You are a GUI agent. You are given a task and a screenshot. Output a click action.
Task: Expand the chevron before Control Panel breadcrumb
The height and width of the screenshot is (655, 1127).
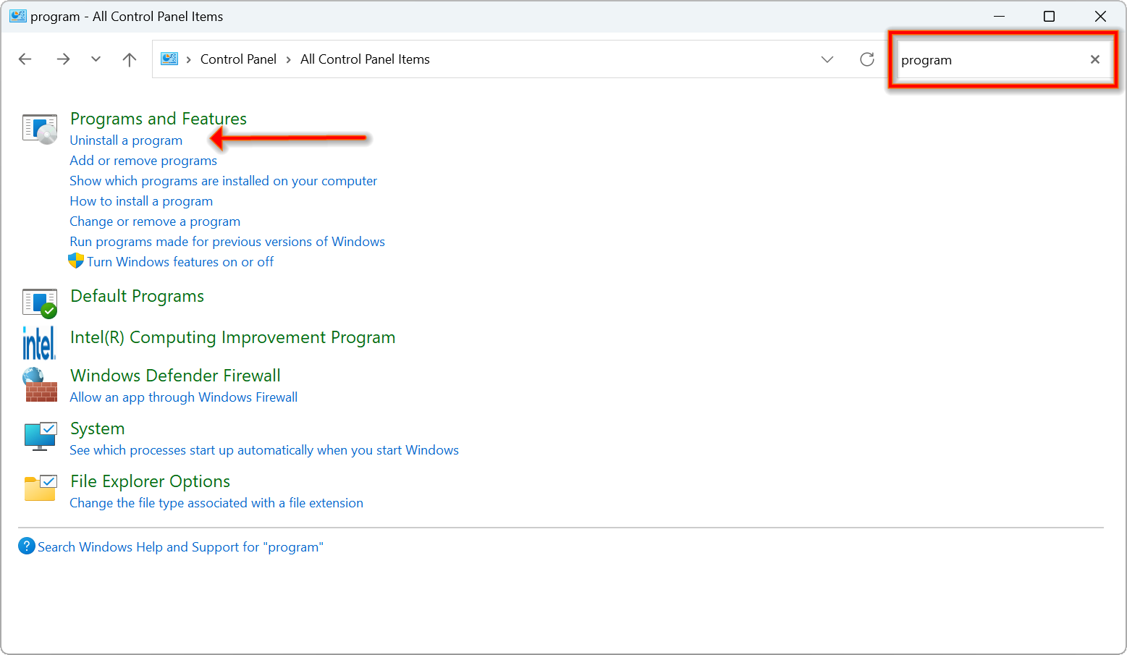[189, 59]
